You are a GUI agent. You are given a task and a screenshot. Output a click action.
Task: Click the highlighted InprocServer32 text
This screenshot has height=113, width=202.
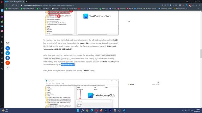(68, 65)
